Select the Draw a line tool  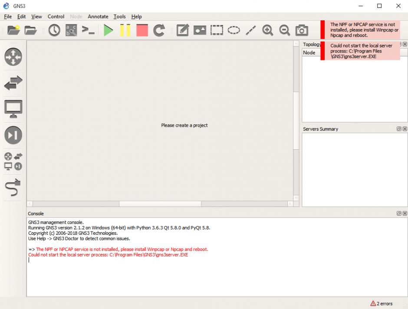pyautogui.click(x=251, y=30)
